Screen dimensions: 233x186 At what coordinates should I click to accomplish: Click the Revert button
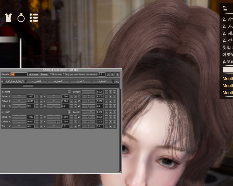coord(44,74)
